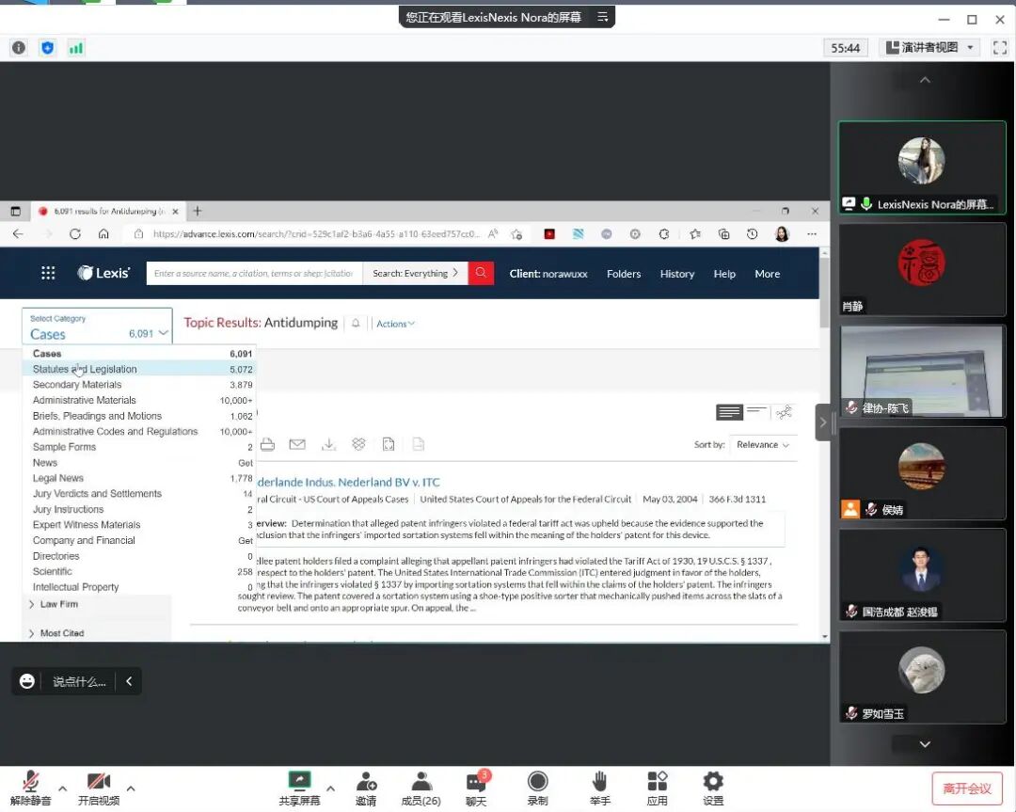This screenshot has height=812, width=1016.
Task: Open Help in Lexis header
Action: [724, 274]
